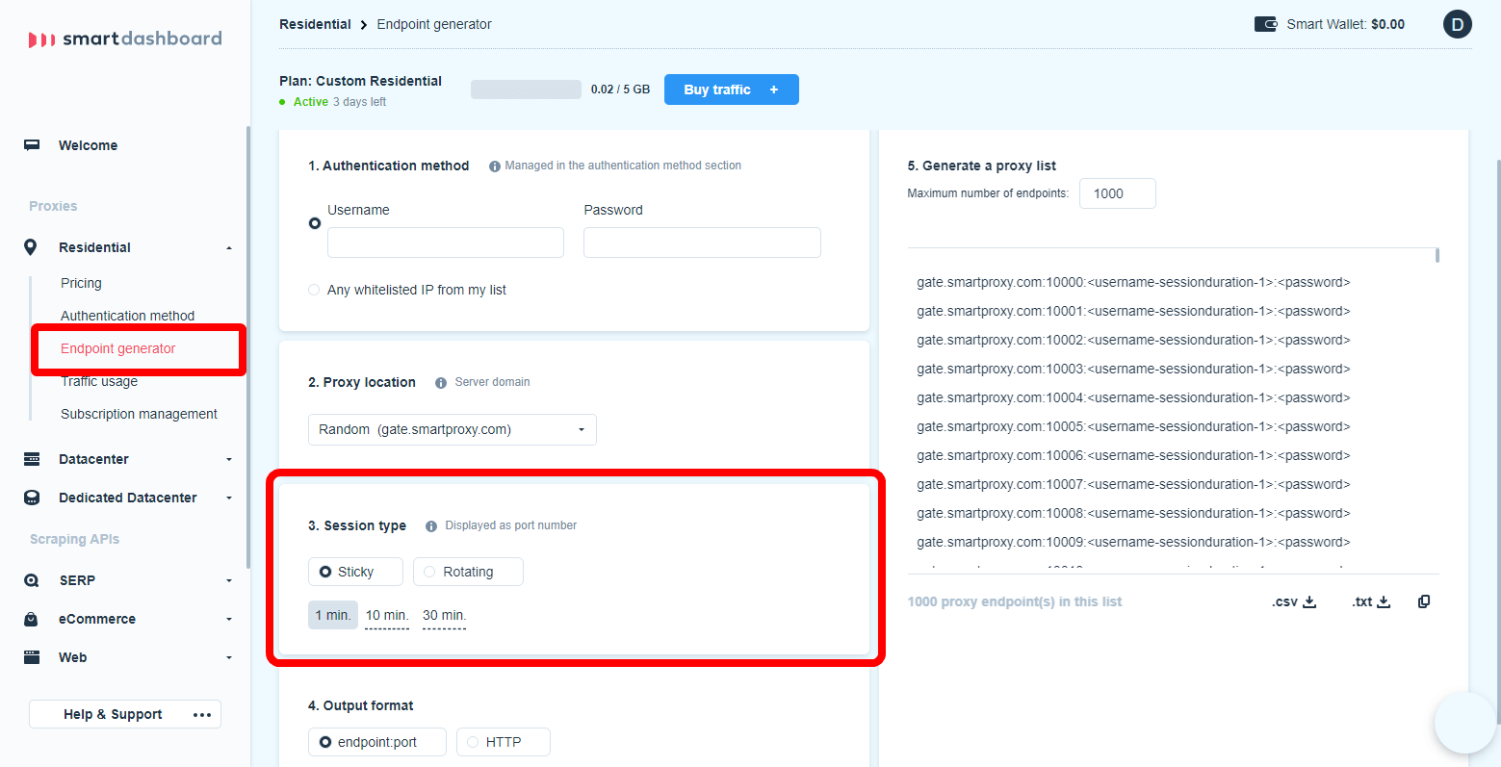Click the proxy list scrollbar
This screenshot has width=1501, height=767.
click(x=1437, y=255)
